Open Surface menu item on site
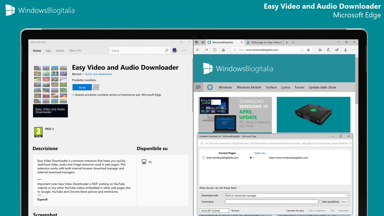Viewport: 384px width, 216px height. [x=271, y=87]
